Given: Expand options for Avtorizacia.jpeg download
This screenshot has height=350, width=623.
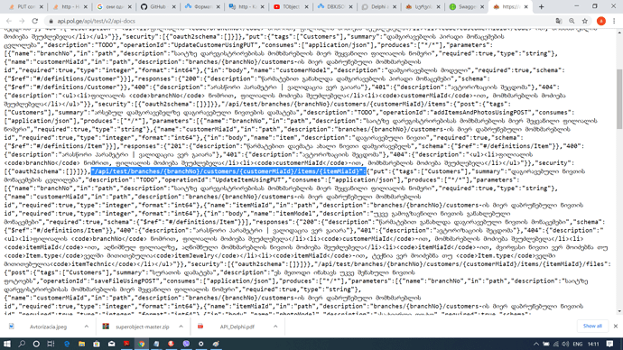Looking at the screenshot, I should tap(86, 327).
